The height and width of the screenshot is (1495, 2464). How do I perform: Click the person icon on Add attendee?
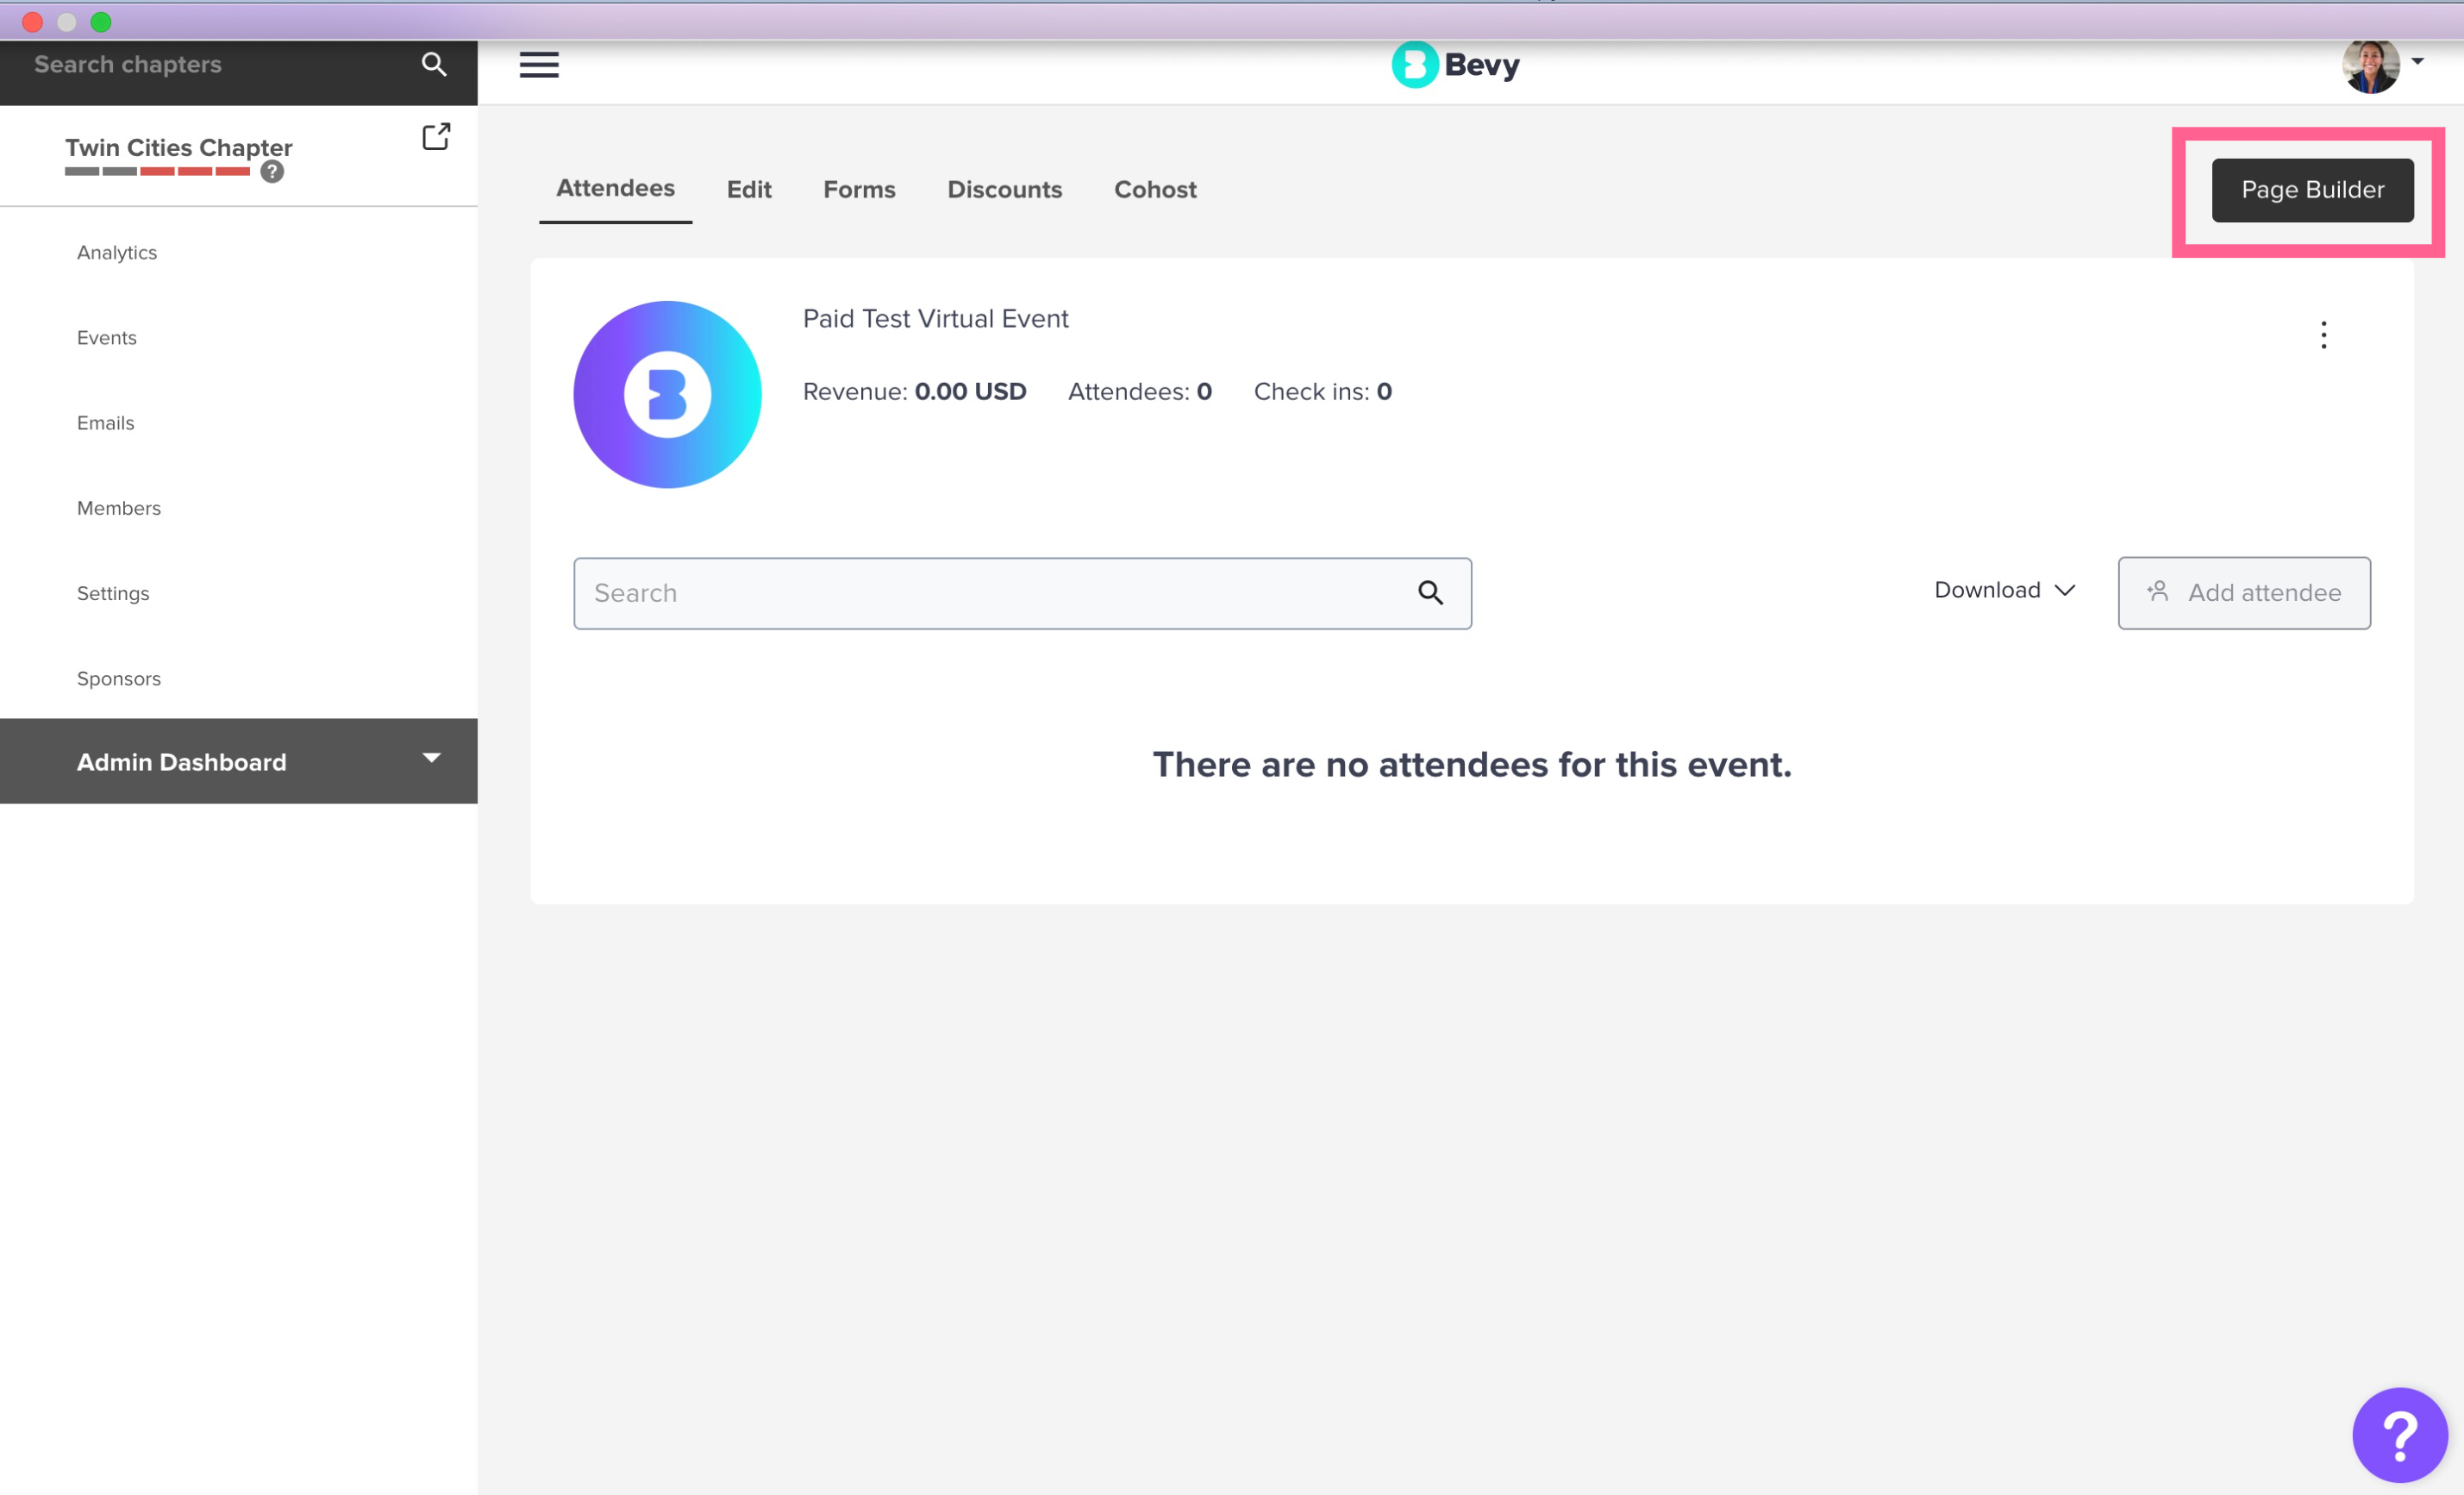[x=2159, y=592]
